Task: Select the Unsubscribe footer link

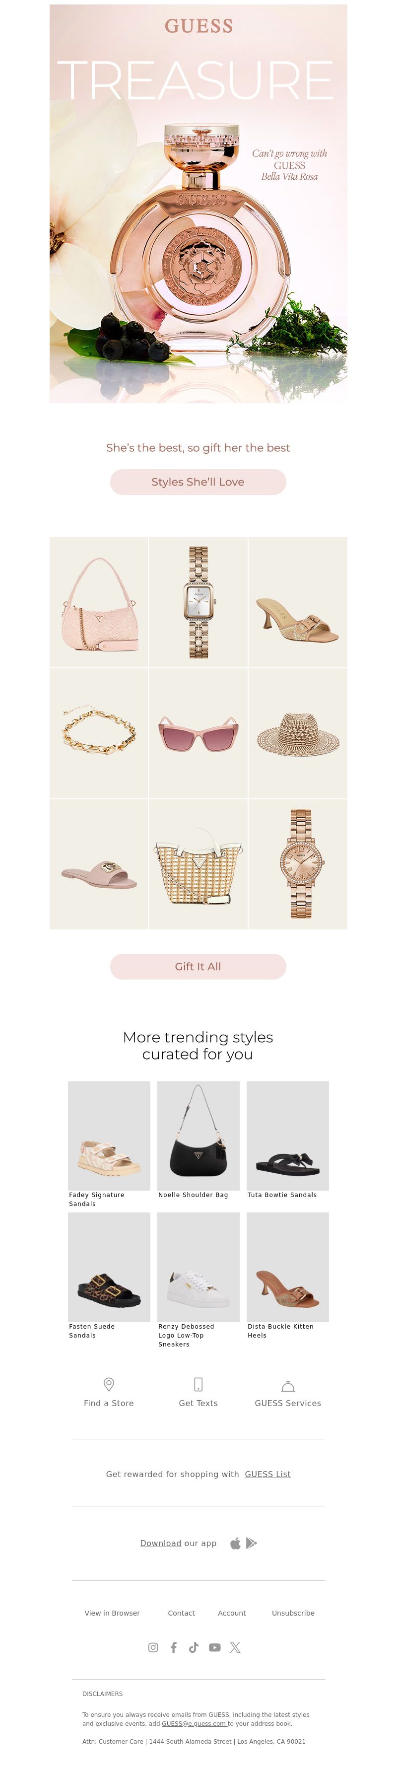Action: pos(293,1612)
